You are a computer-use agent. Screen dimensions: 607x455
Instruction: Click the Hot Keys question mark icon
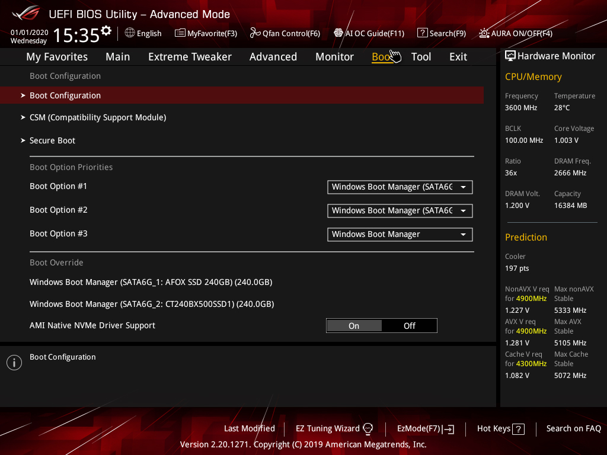click(x=518, y=429)
